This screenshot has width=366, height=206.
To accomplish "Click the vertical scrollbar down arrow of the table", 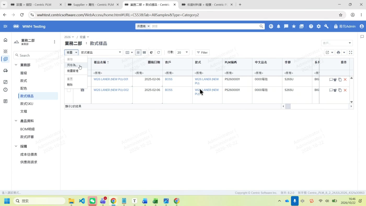I will point(352,102).
